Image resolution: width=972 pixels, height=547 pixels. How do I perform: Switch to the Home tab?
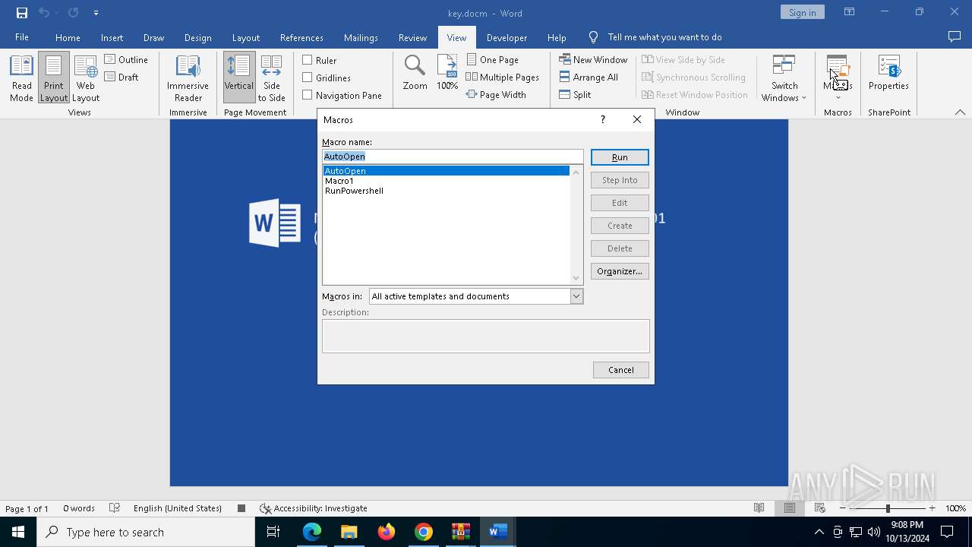click(x=68, y=37)
